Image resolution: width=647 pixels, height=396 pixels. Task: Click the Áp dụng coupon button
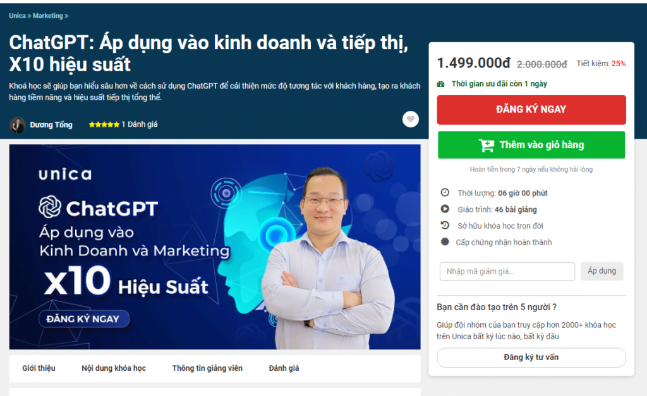click(x=602, y=271)
